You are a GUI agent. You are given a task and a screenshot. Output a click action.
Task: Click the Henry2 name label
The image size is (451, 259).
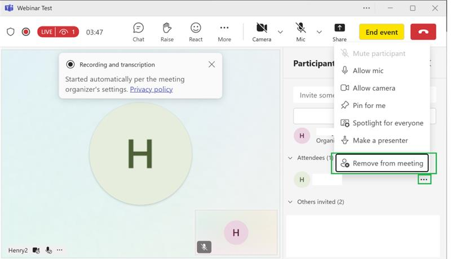pos(18,250)
